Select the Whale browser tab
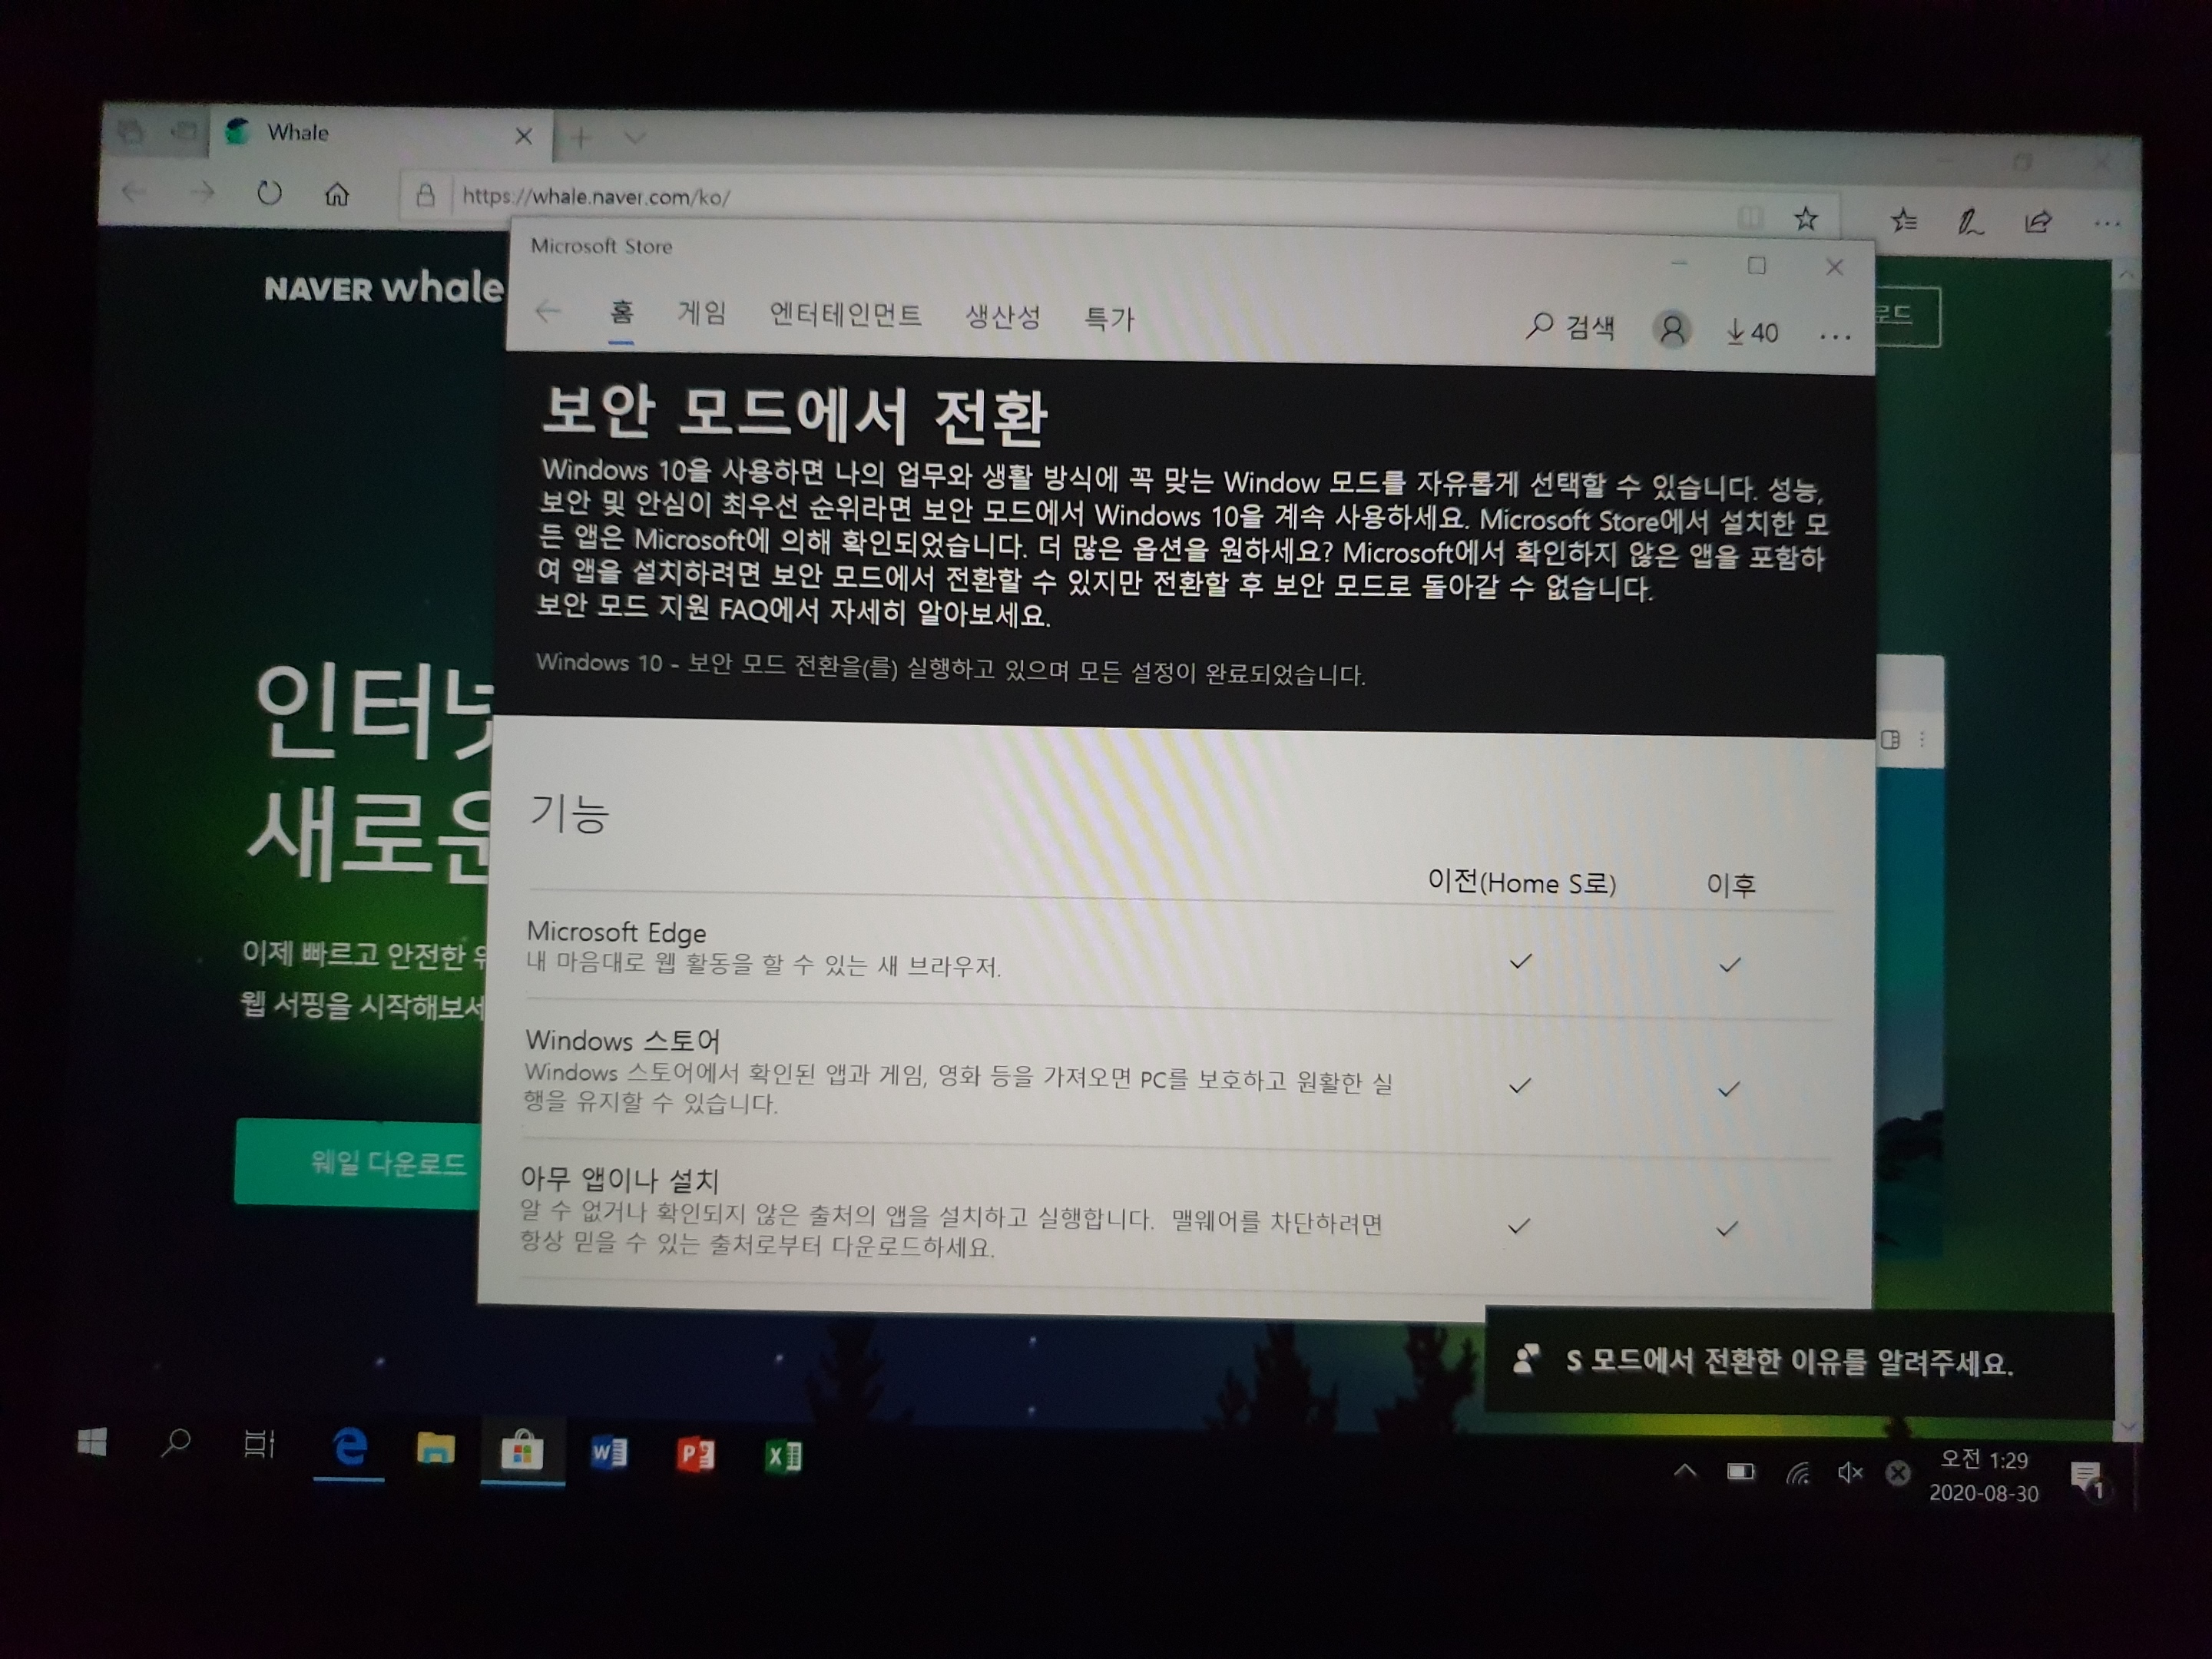The image size is (2212, 1659). click(380, 134)
